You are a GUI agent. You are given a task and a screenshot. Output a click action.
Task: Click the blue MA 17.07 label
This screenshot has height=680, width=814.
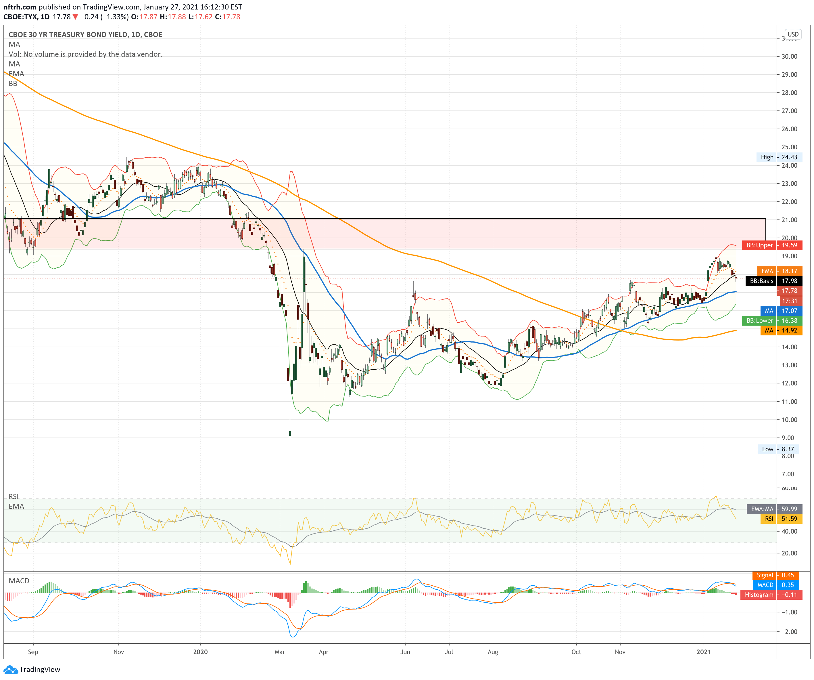[781, 311]
